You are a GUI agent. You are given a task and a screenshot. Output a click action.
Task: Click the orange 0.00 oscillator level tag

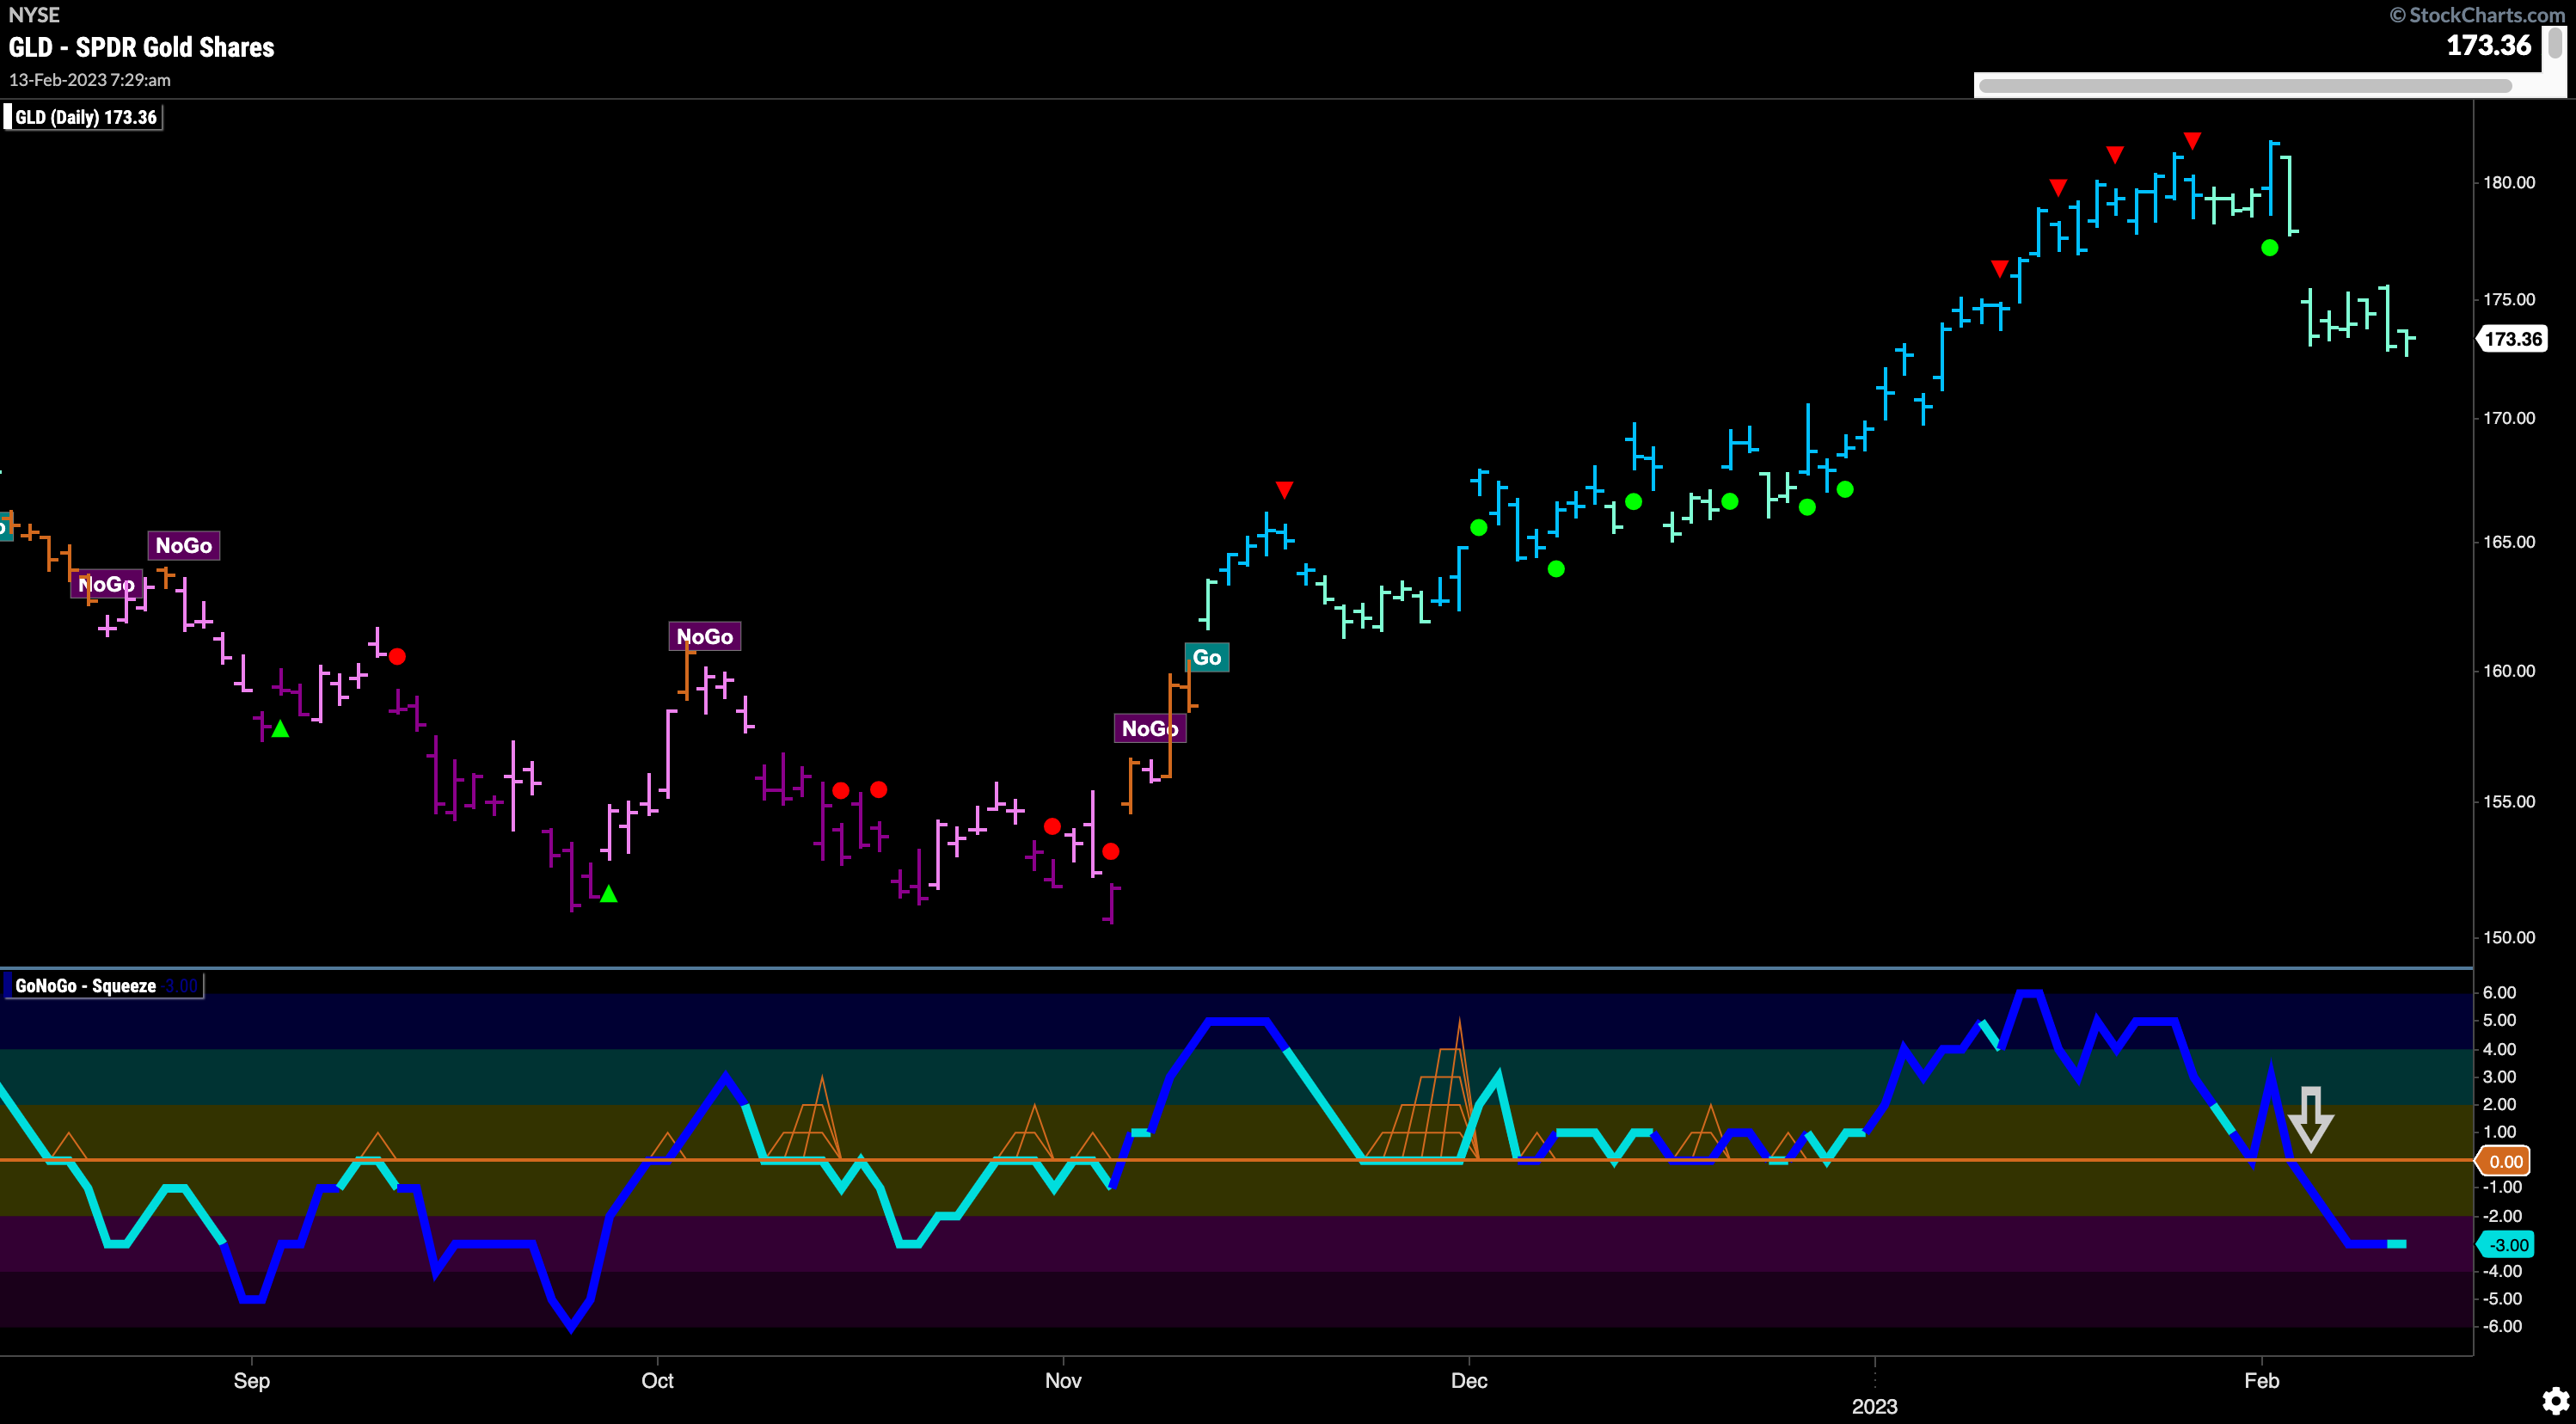[2505, 1161]
